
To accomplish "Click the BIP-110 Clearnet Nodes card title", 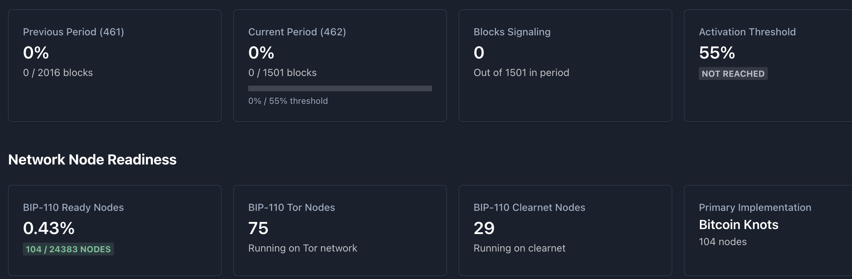I will coord(529,208).
